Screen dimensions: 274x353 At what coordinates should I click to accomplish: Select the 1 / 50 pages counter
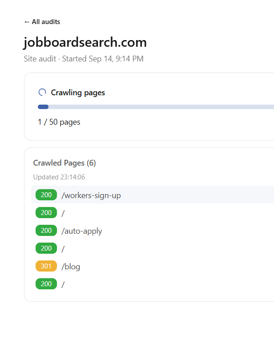point(59,122)
